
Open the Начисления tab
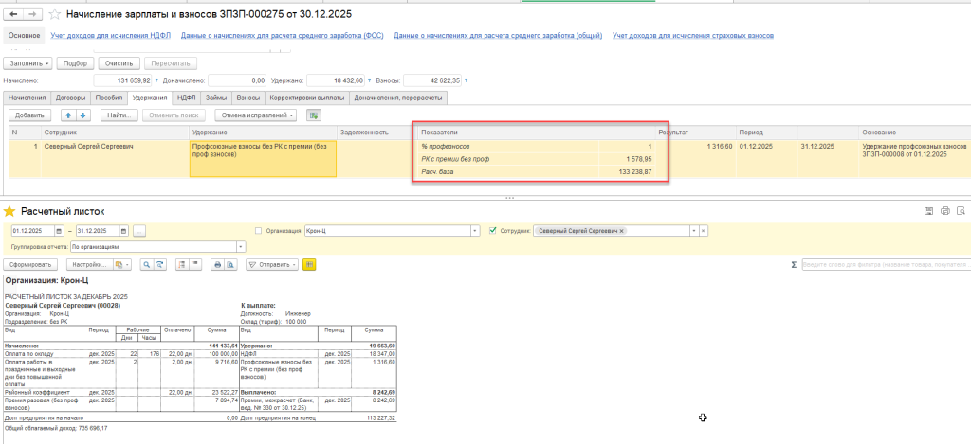click(27, 98)
